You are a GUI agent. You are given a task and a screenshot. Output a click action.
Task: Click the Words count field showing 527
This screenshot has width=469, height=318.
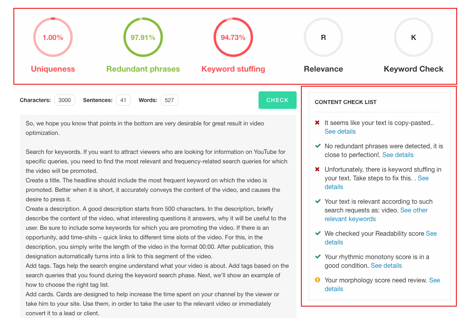[x=169, y=100]
